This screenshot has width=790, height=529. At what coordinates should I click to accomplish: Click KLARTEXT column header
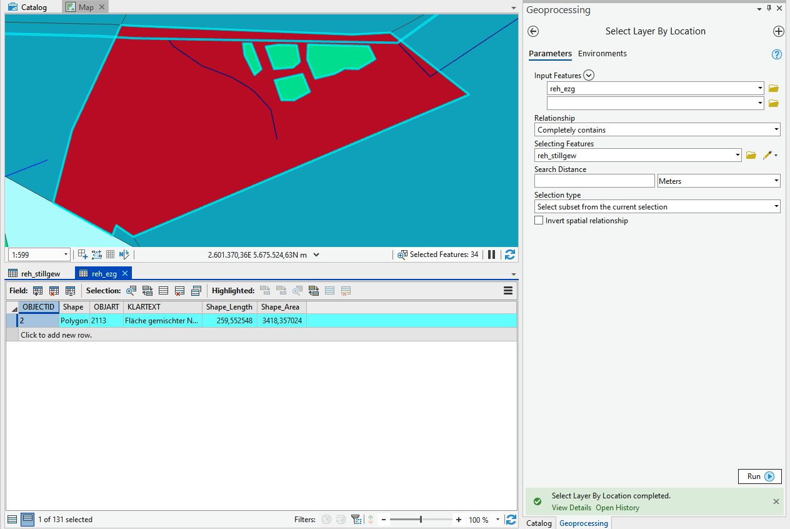[x=162, y=307]
